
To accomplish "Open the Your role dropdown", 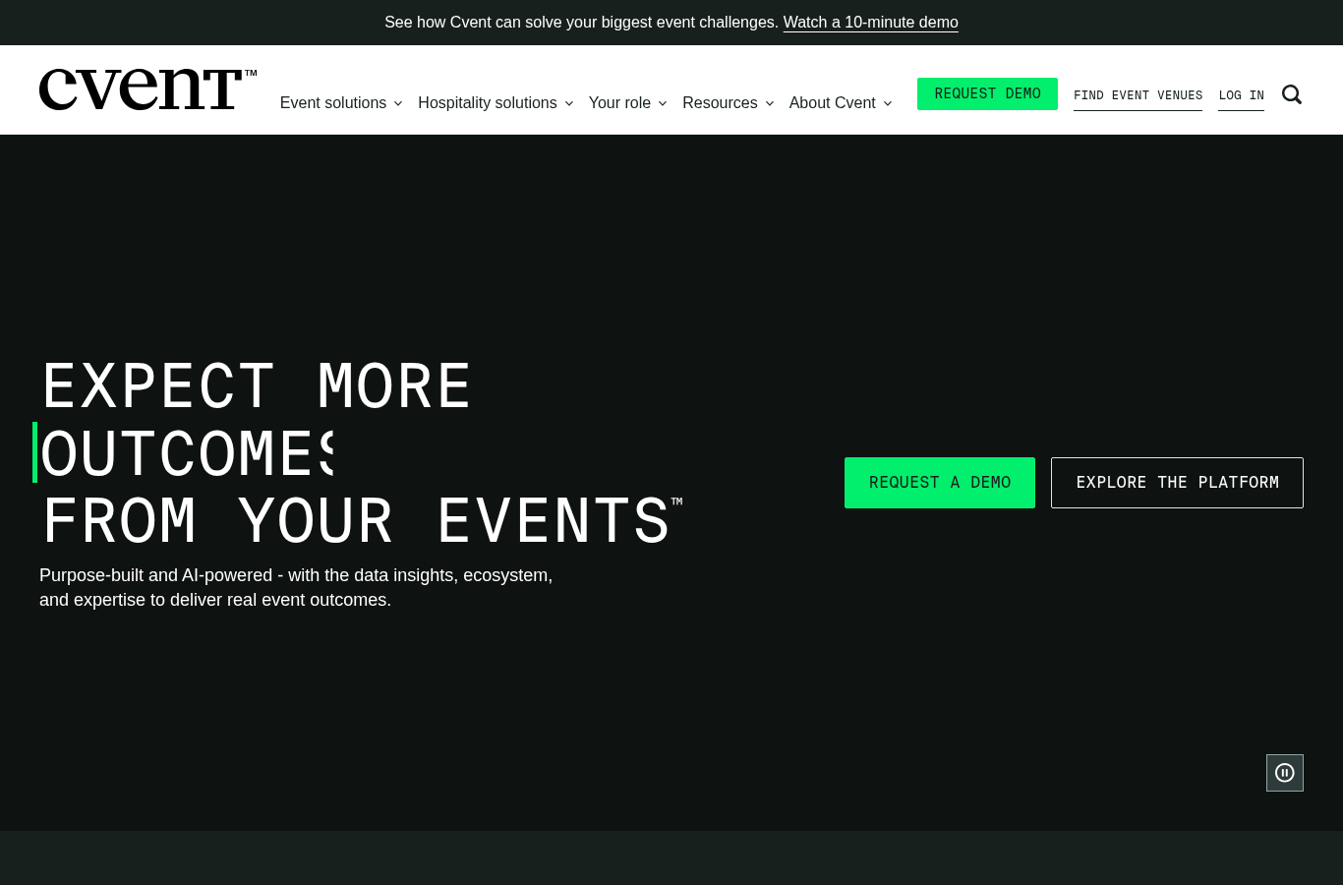I will pos(628,103).
